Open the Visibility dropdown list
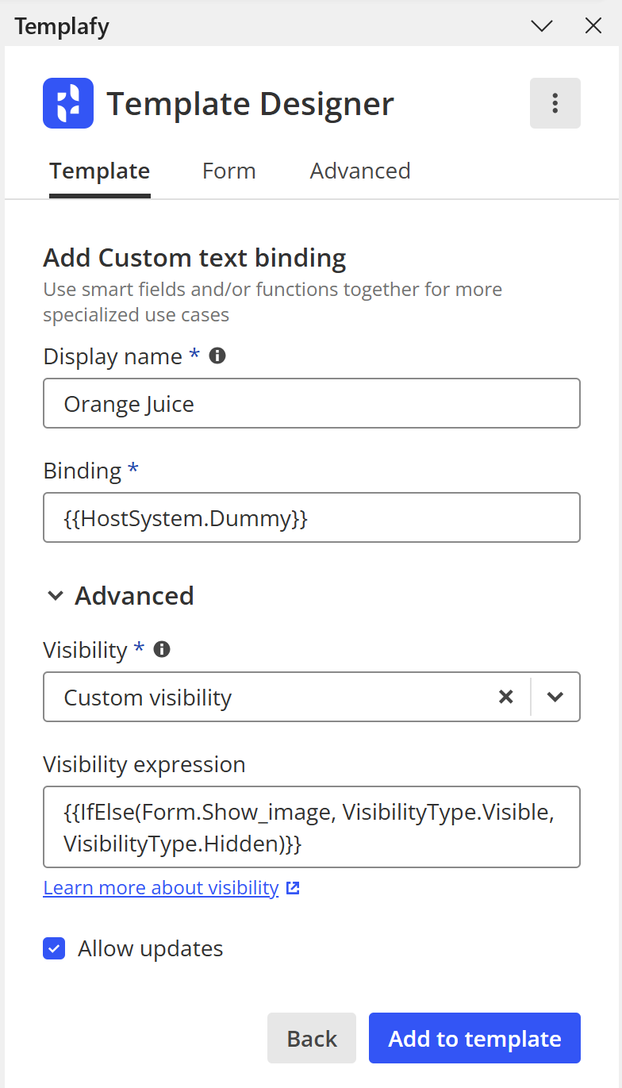This screenshot has width=622, height=1088. point(555,697)
